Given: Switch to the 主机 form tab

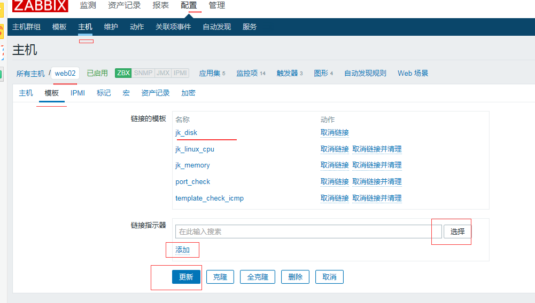Looking at the screenshot, I should pyautogui.click(x=26, y=93).
